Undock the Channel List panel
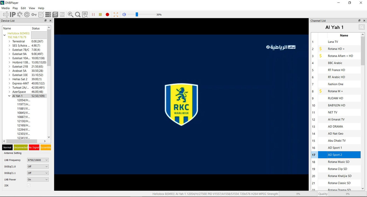The image size is (367, 197). (x=360, y=21)
